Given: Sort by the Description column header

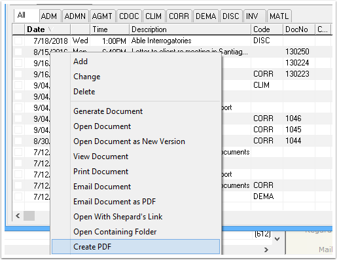Looking at the screenshot, I should pos(190,29).
